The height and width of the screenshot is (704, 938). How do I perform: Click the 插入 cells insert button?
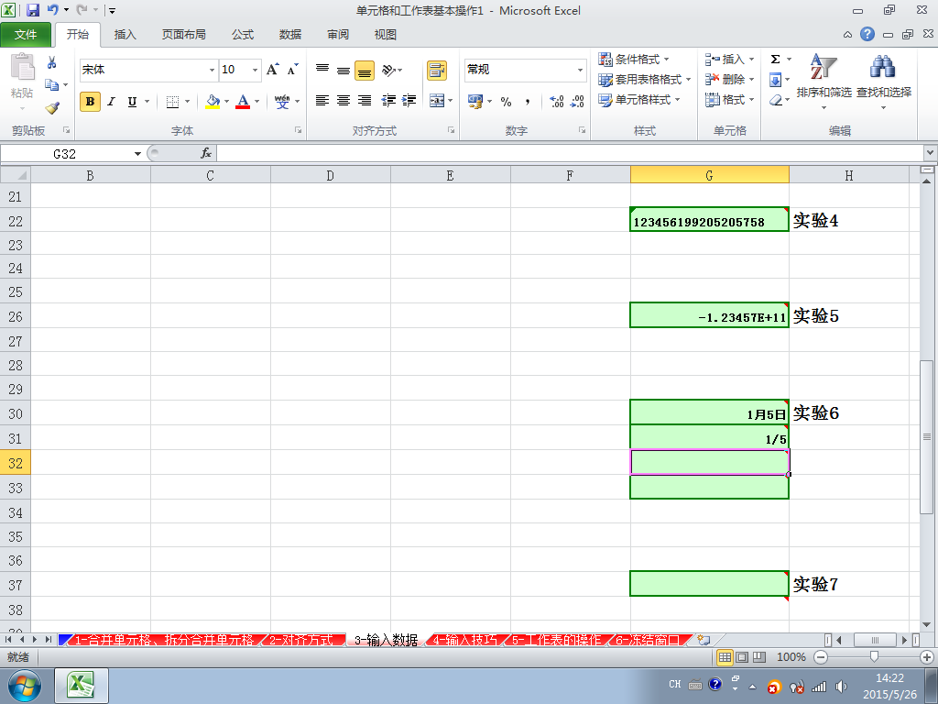click(729, 60)
